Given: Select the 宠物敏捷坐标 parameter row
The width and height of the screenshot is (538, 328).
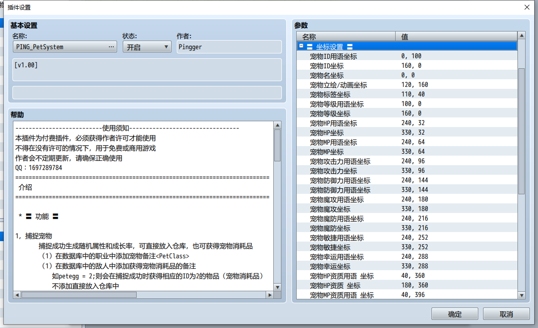Looking at the screenshot, I should click(x=407, y=247).
